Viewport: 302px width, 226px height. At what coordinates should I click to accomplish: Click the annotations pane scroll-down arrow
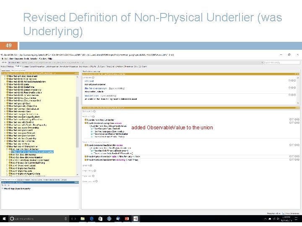click(298, 103)
